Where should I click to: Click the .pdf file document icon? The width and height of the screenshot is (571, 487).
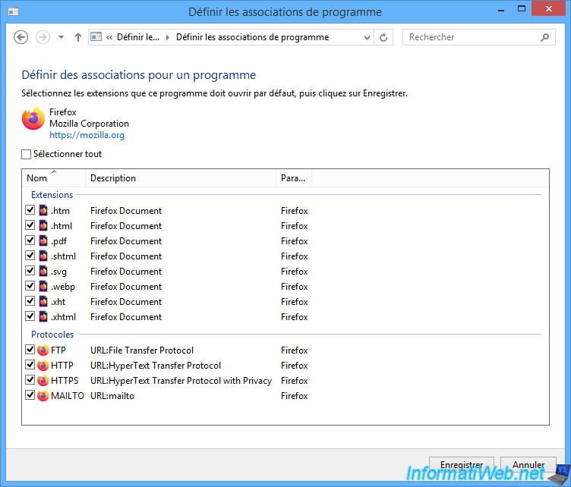[43, 240]
